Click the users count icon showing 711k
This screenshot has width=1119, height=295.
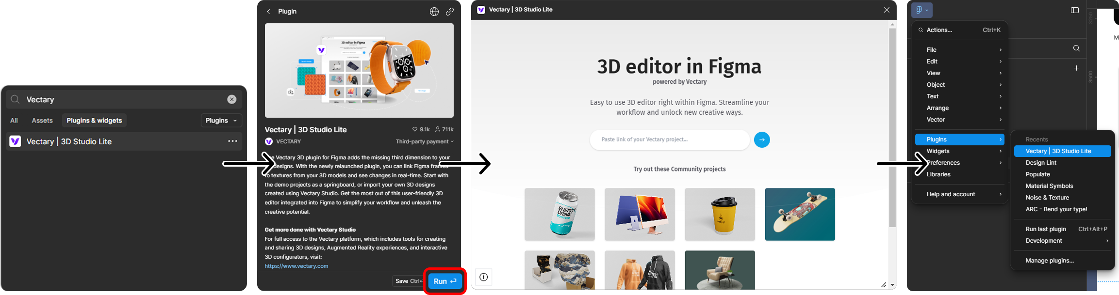click(x=438, y=129)
